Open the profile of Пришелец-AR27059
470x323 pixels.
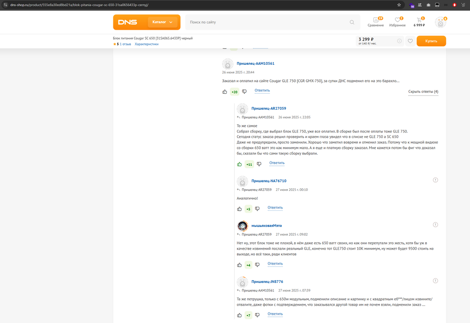pos(269,108)
